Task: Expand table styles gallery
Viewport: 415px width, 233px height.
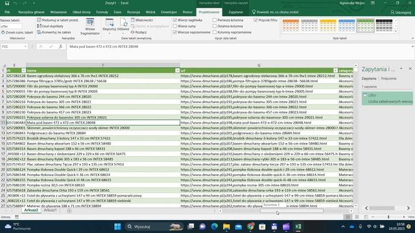Action: [x=396, y=32]
